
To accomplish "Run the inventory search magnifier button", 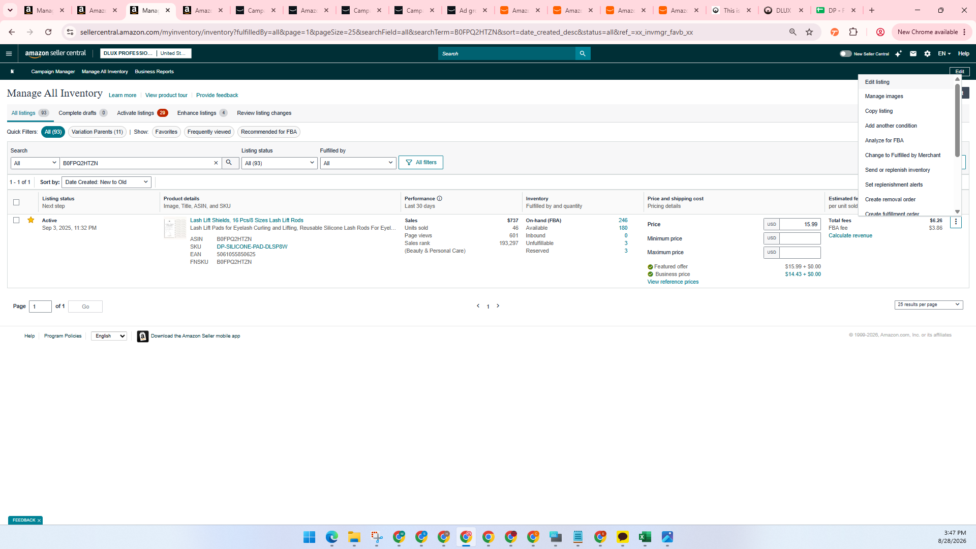I will point(230,163).
